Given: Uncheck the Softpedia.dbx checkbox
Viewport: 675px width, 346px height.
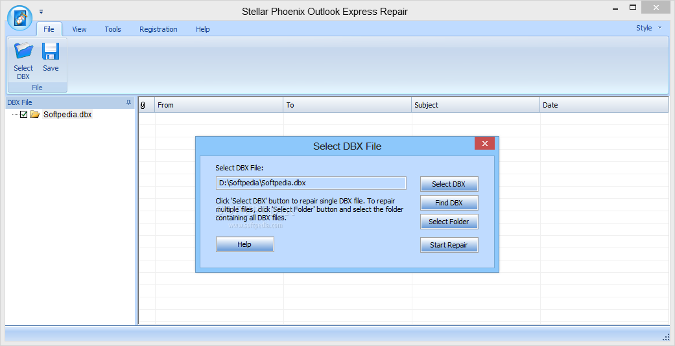Looking at the screenshot, I should click(x=24, y=115).
